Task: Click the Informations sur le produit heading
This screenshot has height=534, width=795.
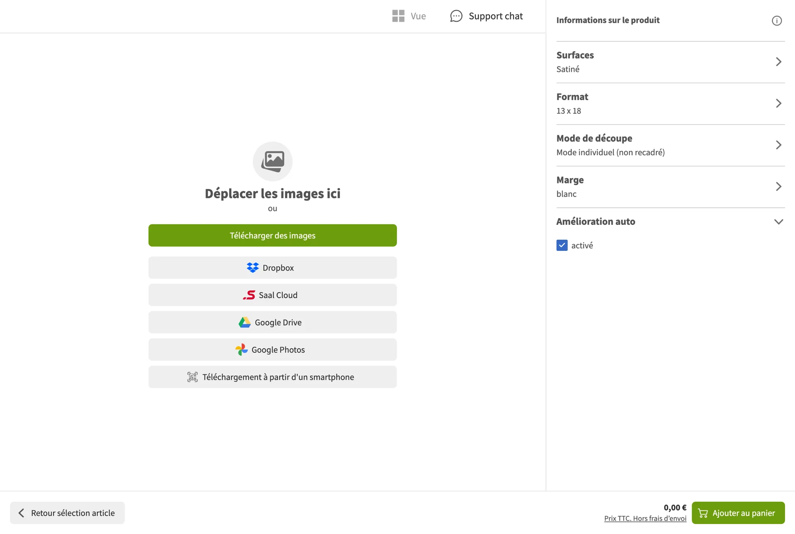Action: (x=608, y=20)
